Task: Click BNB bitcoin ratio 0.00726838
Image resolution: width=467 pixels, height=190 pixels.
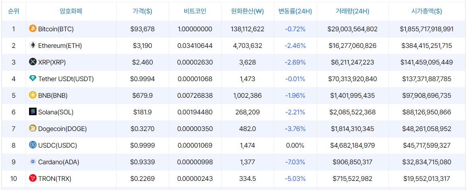Action: click(195, 95)
